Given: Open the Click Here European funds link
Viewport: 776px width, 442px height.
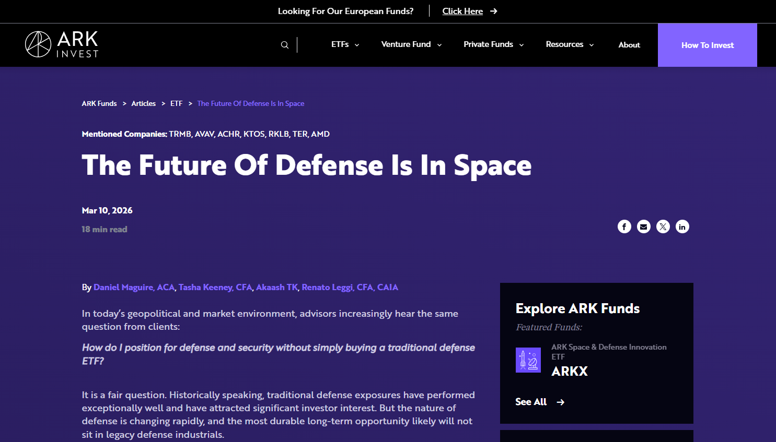Looking at the screenshot, I should pyautogui.click(x=462, y=11).
